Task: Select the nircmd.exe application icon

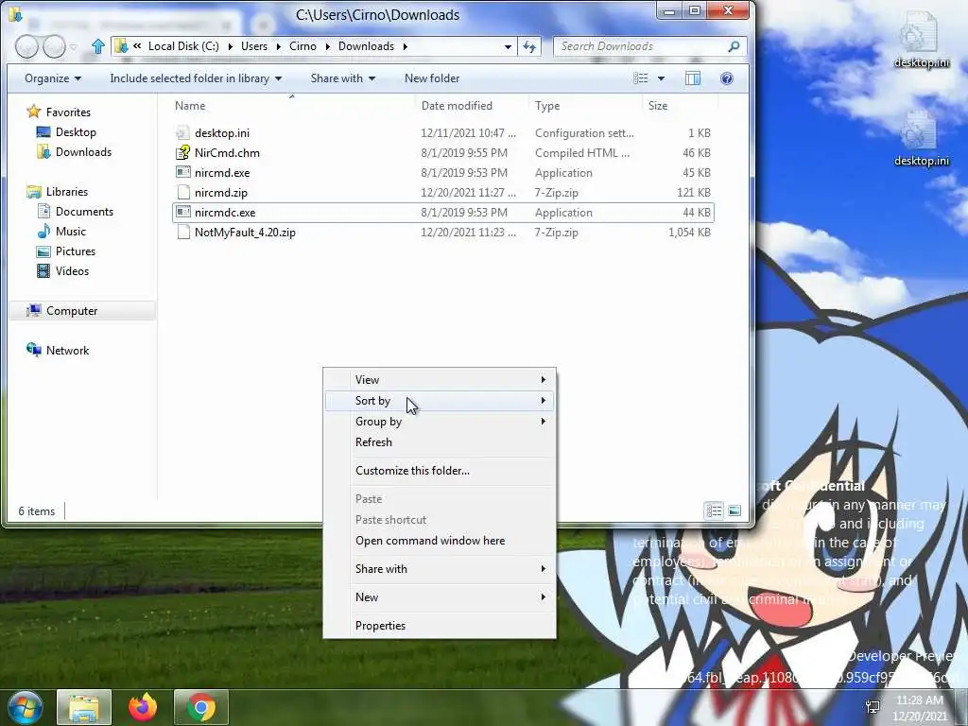Action: coord(182,172)
